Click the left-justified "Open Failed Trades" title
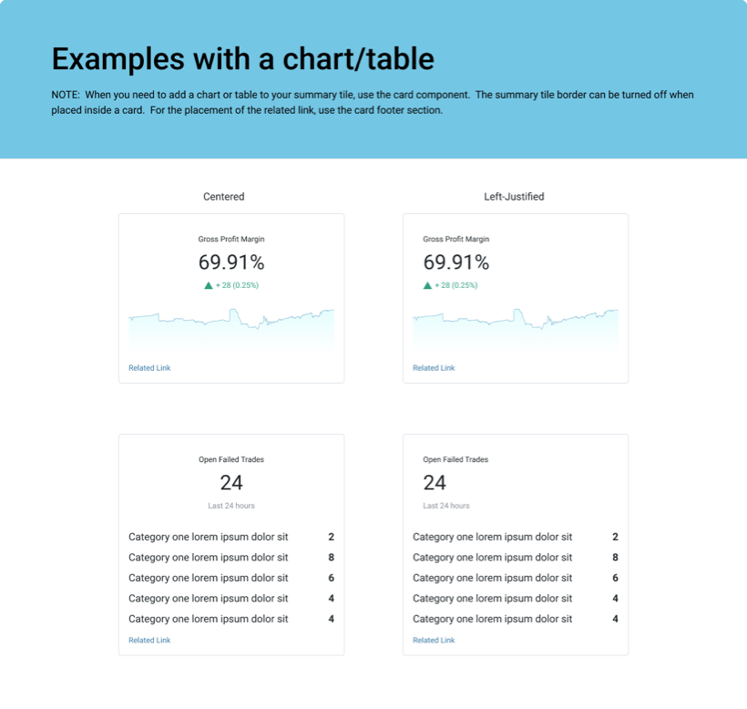Viewport: 747px width, 709px height. pos(455,460)
